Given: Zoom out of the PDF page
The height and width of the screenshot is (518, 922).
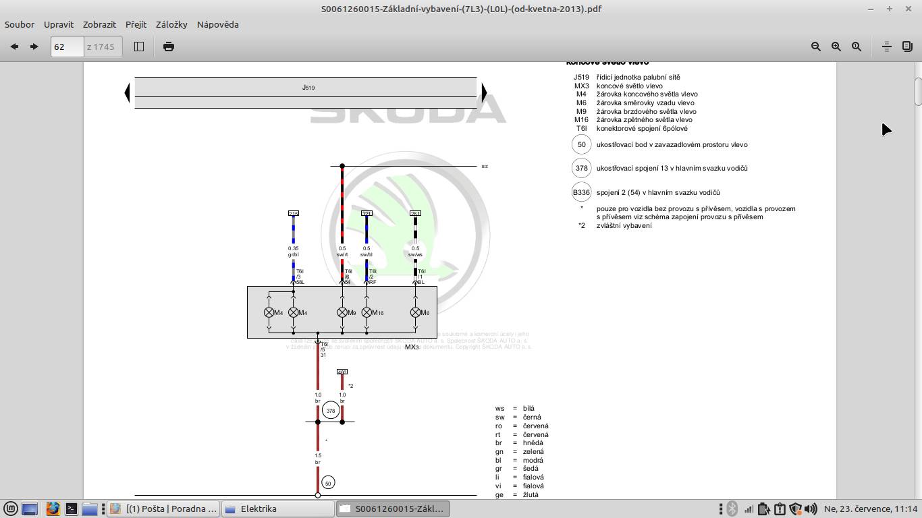Looking at the screenshot, I should 816,47.
